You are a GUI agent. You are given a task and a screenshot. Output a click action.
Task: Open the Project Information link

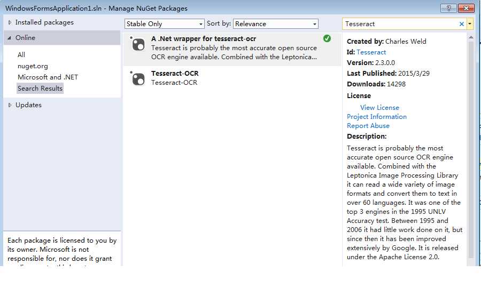(377, 117)
